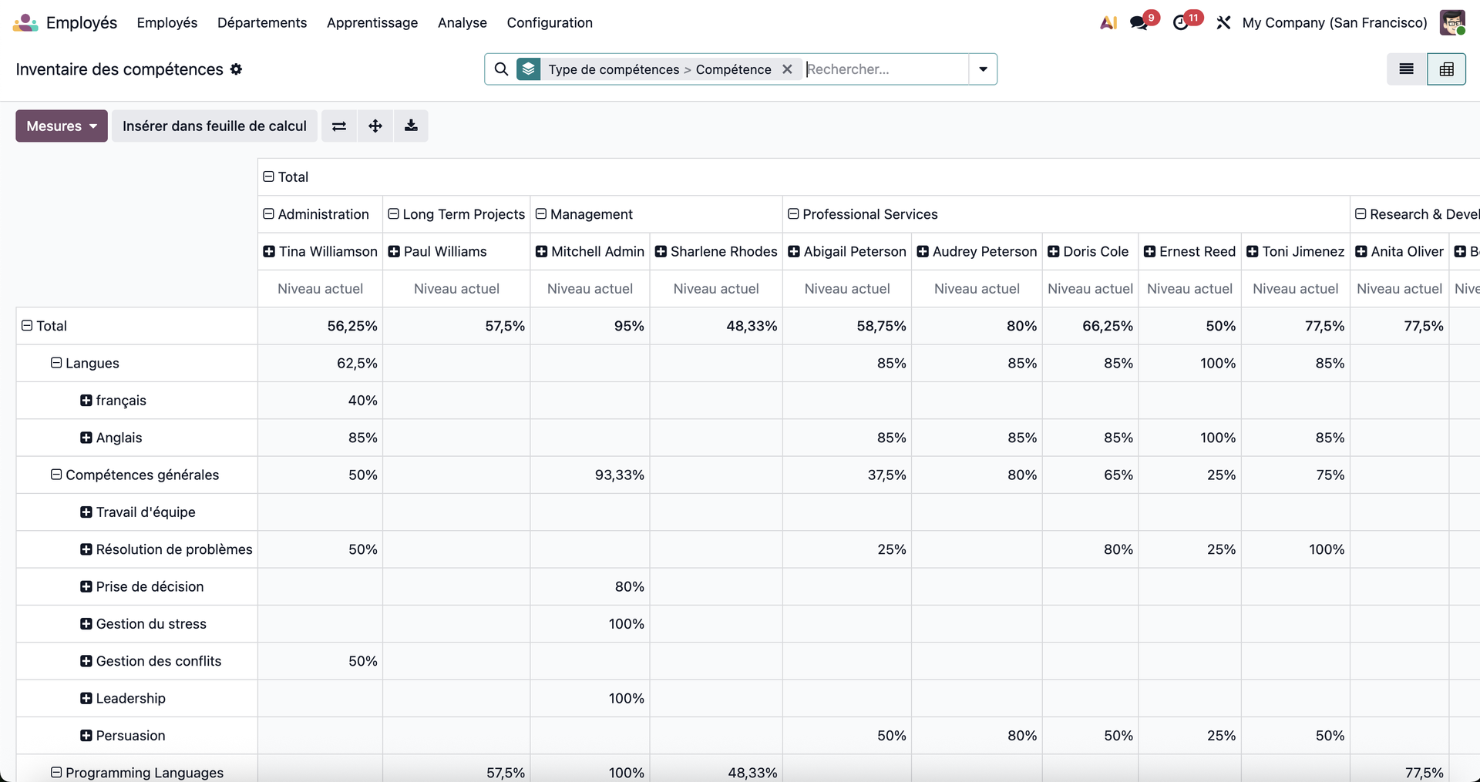Expand the Travail d'équipe row

86,512
